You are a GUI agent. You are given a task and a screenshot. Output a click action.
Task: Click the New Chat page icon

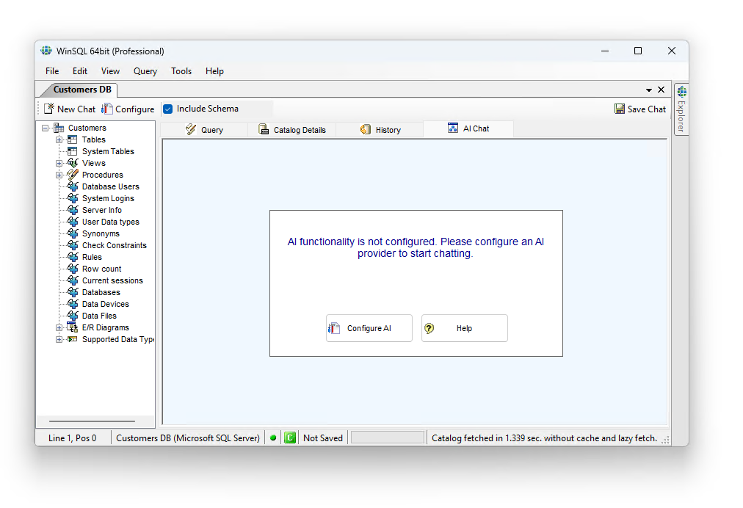tap(48, 109)
